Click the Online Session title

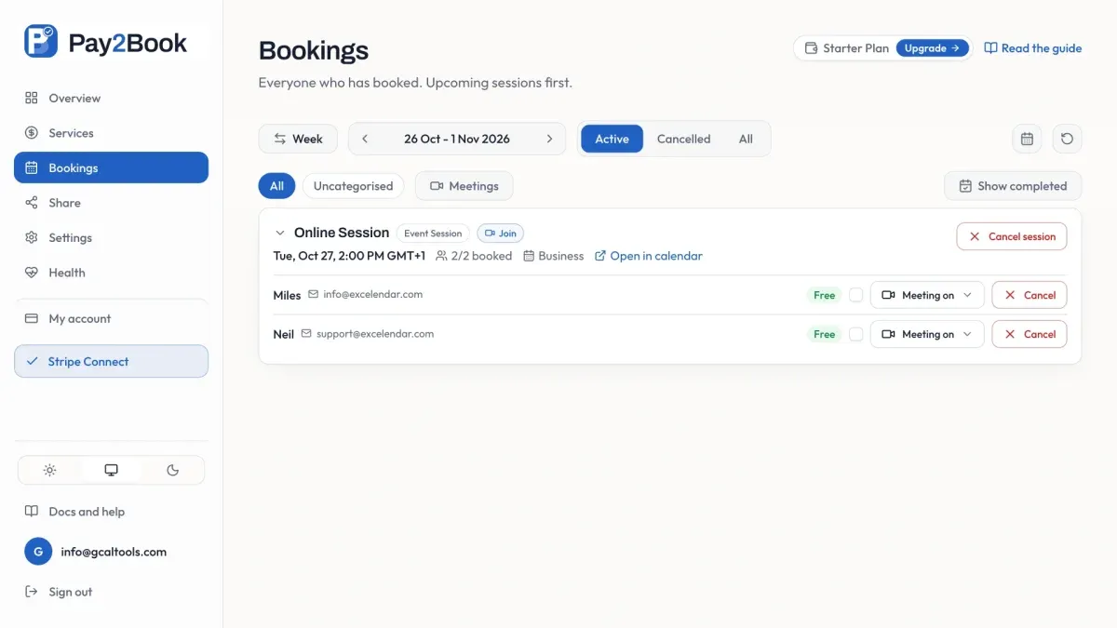(x=342, y=233)
